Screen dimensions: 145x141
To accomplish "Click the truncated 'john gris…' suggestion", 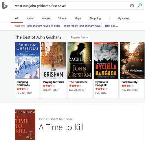I will [111, 26].
